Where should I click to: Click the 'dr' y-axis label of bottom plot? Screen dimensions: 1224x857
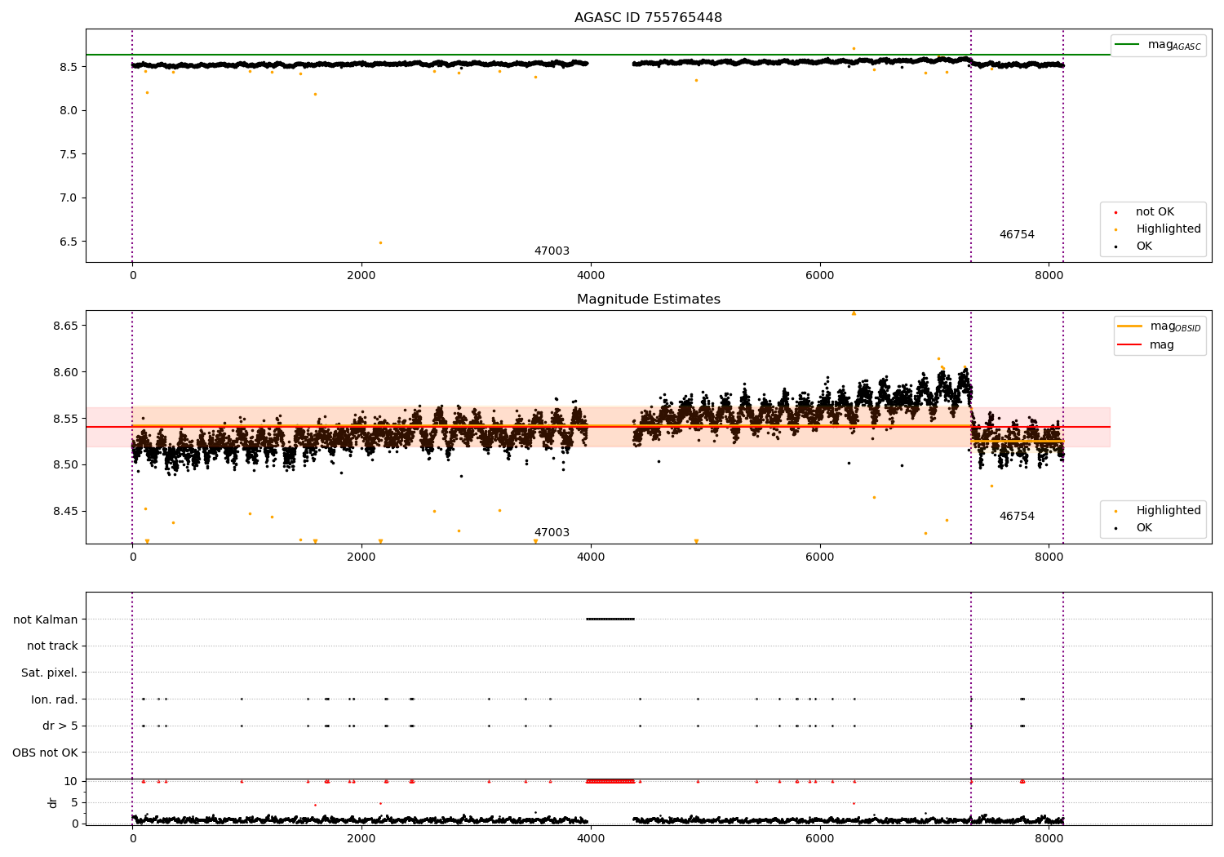point(53,802)
